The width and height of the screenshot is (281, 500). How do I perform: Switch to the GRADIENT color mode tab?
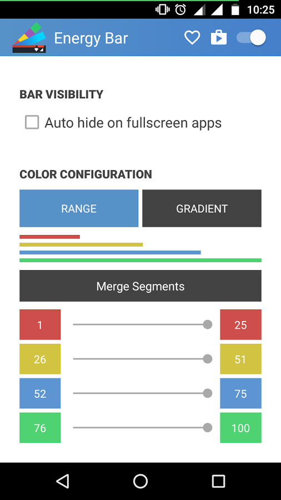[202, 208]
